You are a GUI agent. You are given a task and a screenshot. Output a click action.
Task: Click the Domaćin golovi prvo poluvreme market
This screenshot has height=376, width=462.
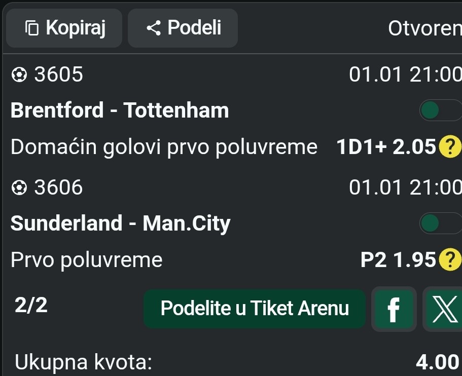coord(164,147)
